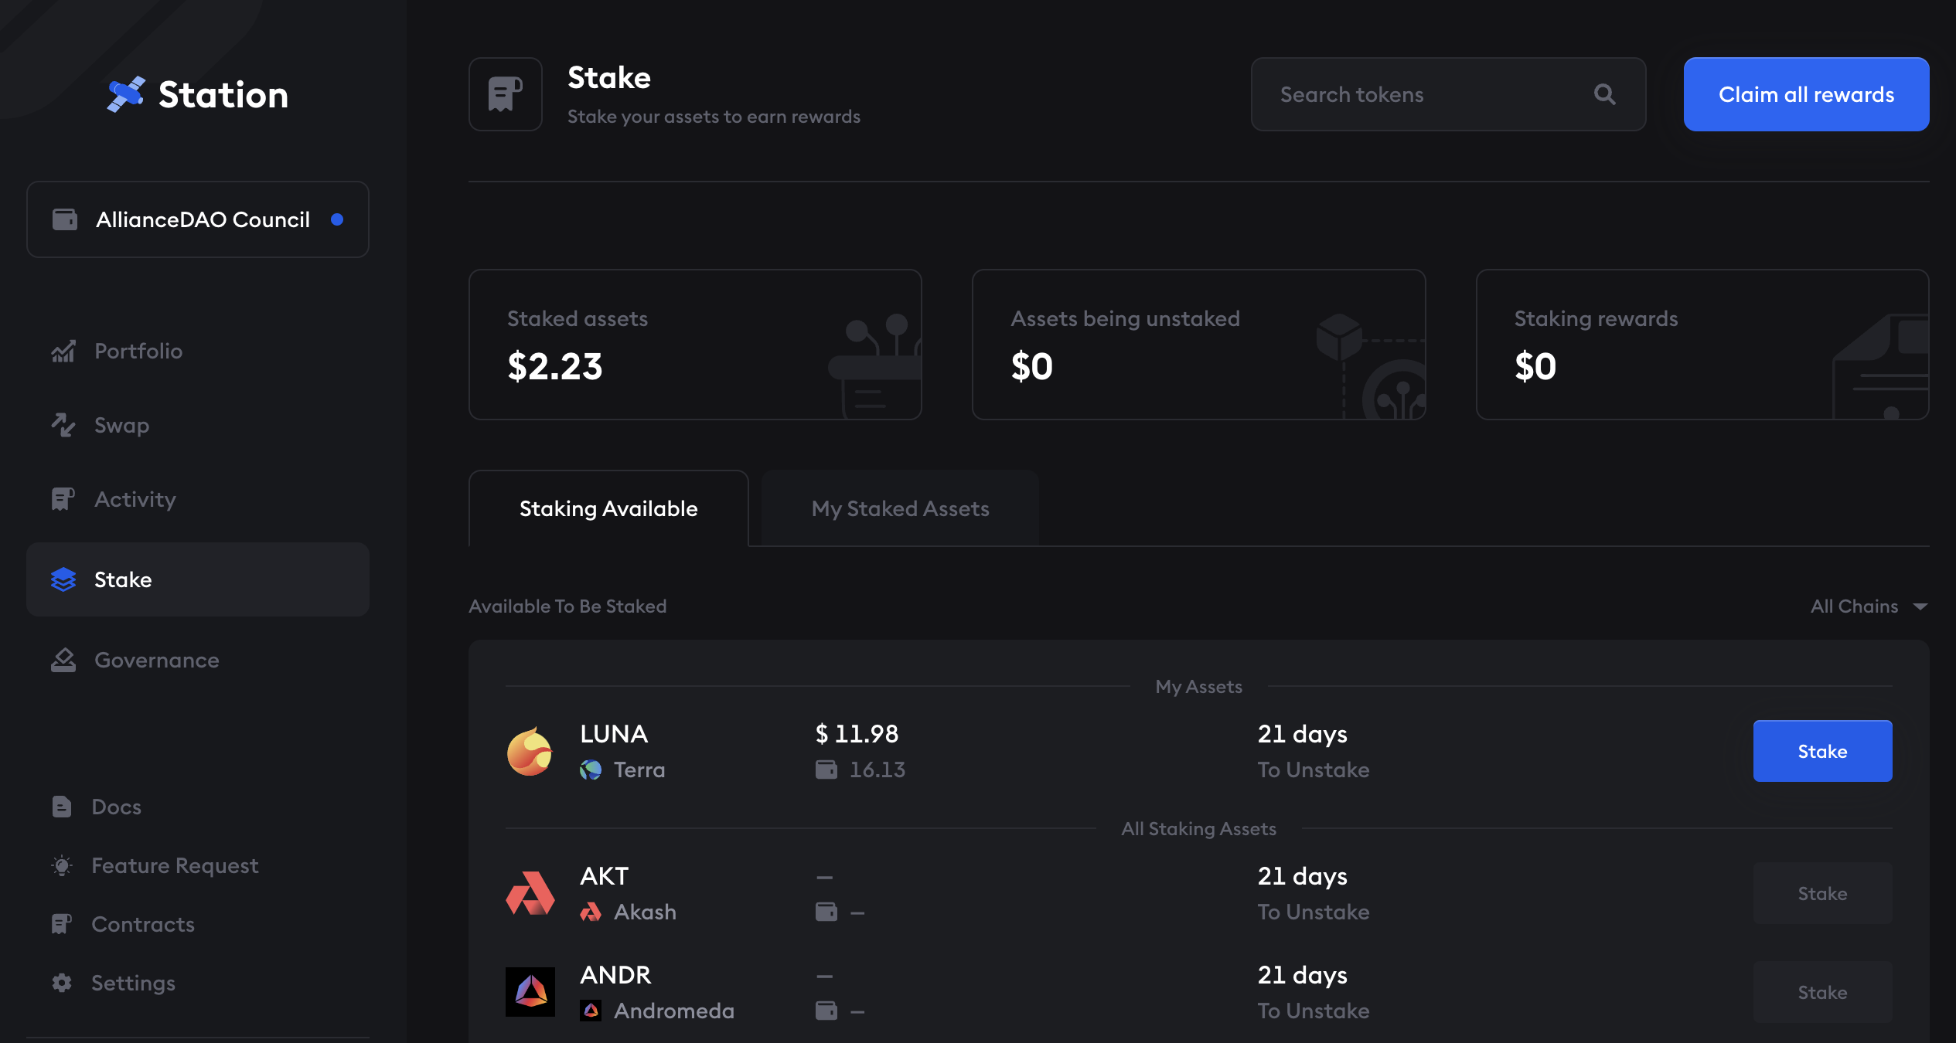Click the blue Stake button for LUNA
This screenshot has width=1956, height=1043.
point(1822,751)
